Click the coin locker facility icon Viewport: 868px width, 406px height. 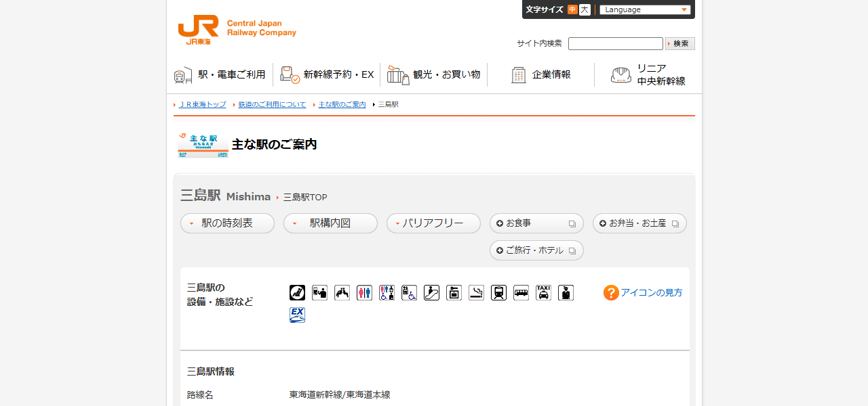pyautogui.click(x=454, y=292)
